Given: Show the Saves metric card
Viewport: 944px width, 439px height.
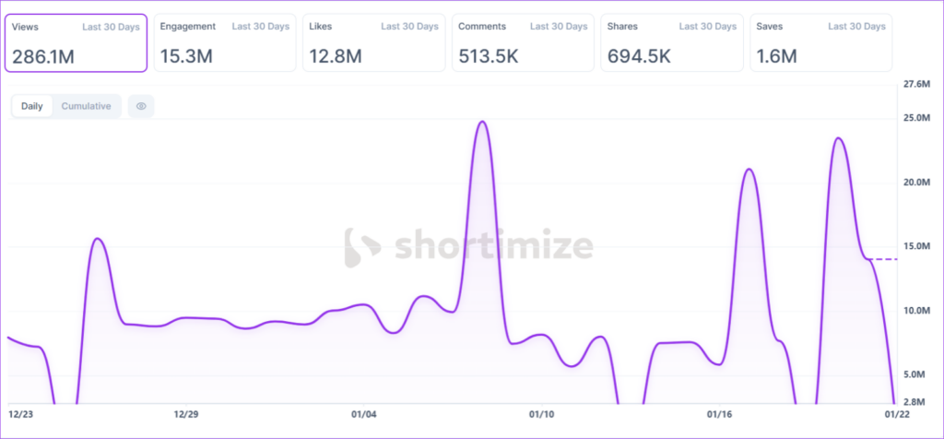Looking at the screenshot, I should pyautogui.click(x=821, y=42).
